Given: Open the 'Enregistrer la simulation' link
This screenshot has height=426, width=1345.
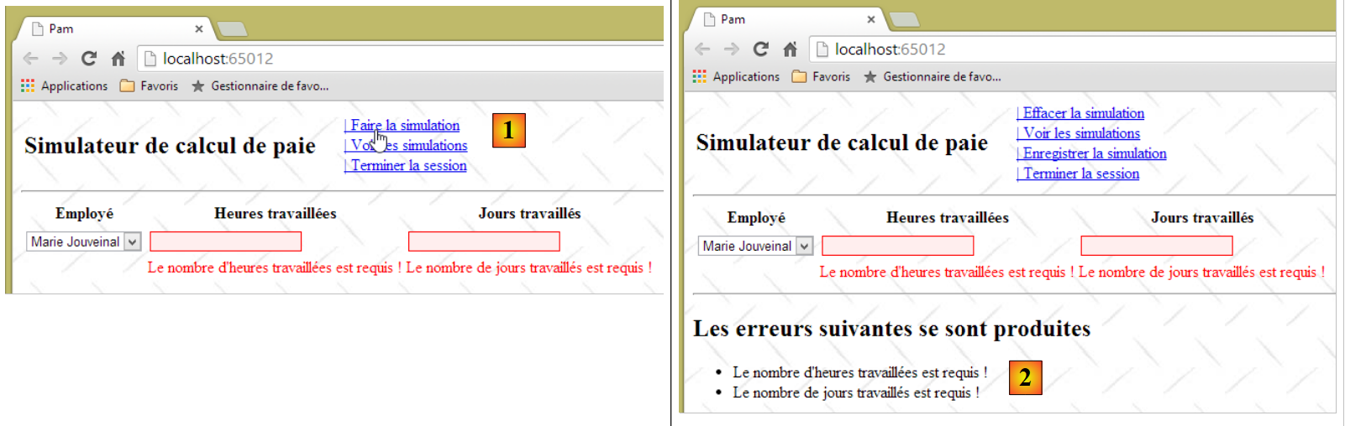Looking at the screenshot, I should point(1094,153).
